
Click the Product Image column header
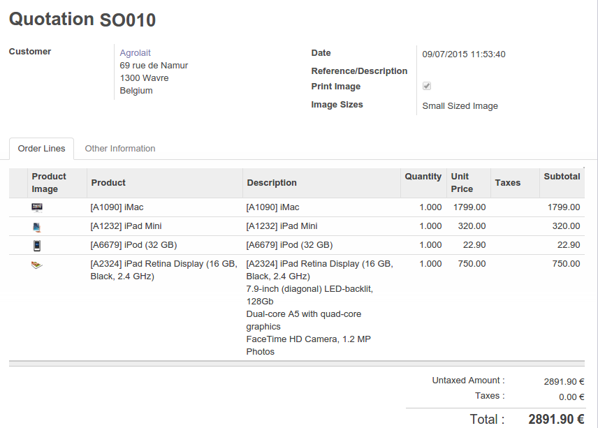[57, 183]
